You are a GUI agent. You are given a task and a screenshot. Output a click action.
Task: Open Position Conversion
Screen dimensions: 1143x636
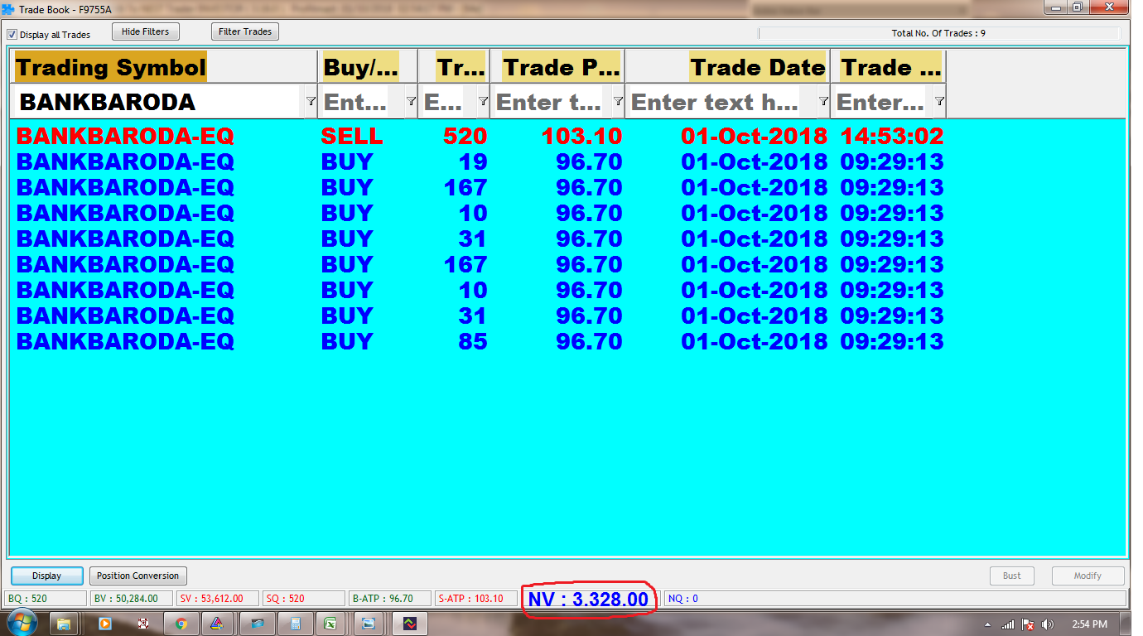(137, 576)
